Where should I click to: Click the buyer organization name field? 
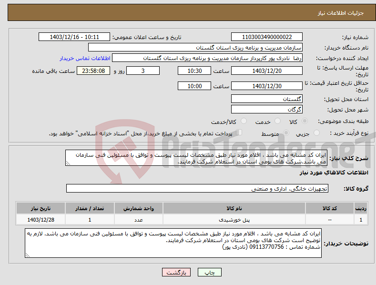pyautogui.click(x=195, y=48)
